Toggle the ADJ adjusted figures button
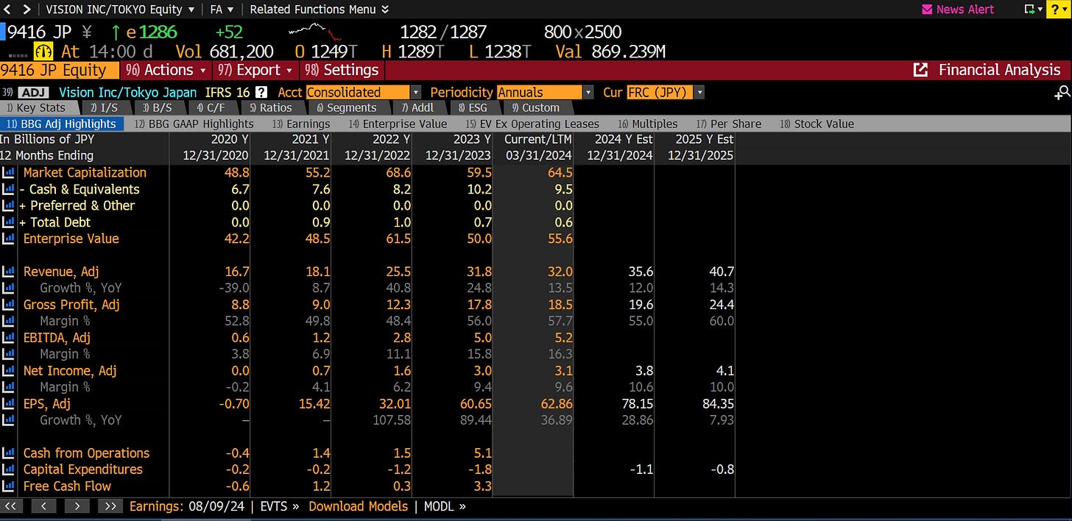Image resolution: width=1072 pixels, height=521 pixels. tap(34, 92)
